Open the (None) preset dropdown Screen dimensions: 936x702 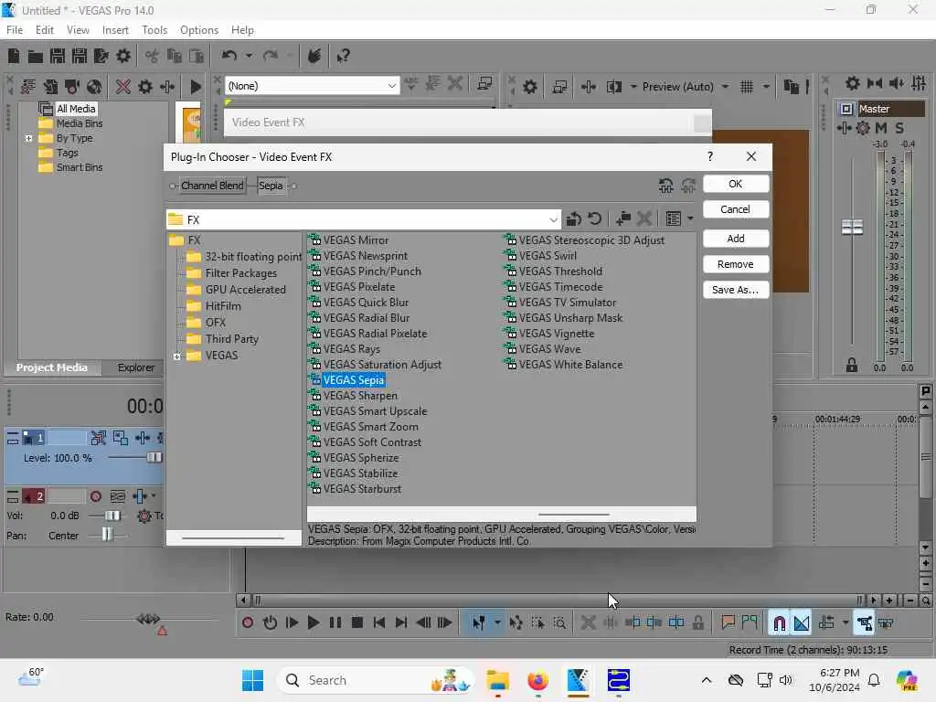click(x=391, y=86)
